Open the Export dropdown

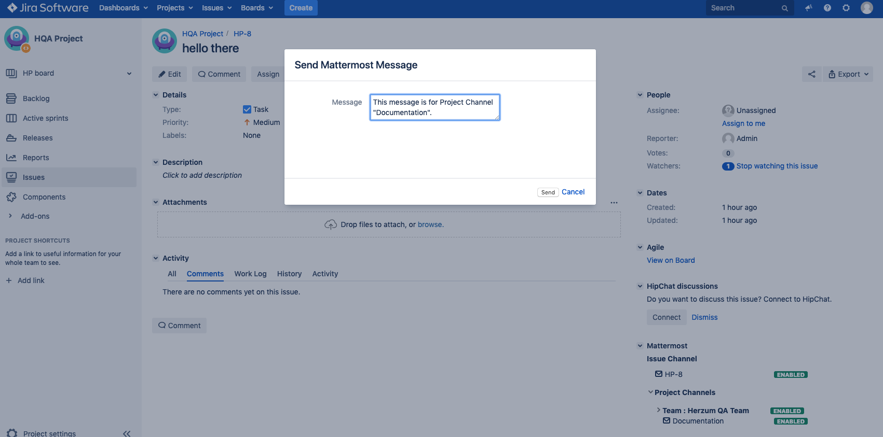(x=848, y=74)
